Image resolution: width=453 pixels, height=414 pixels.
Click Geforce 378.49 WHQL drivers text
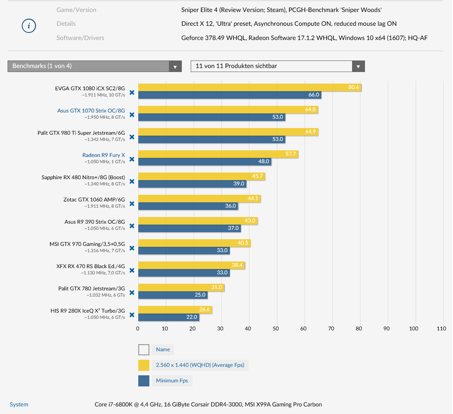(x=305, y=38)
